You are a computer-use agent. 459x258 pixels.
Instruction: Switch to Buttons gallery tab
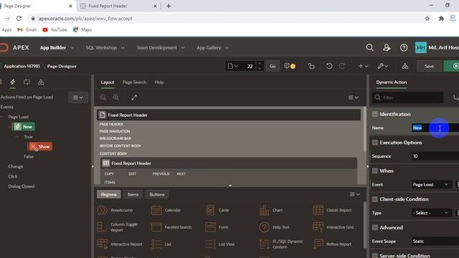click(157, 194)
